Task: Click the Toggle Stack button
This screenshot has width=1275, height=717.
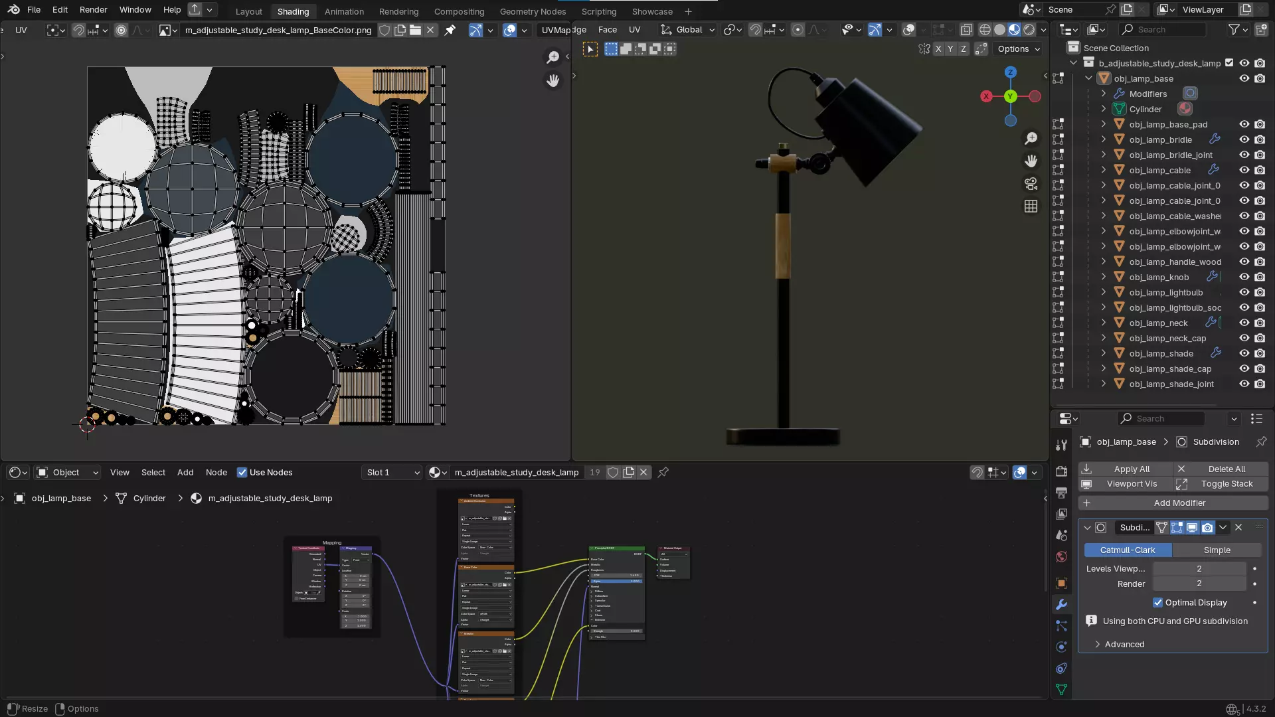Action: pos(1221,484)
